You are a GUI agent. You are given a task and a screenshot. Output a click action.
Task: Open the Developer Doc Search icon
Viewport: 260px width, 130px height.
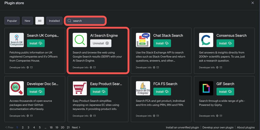click(x=17, y=88)
